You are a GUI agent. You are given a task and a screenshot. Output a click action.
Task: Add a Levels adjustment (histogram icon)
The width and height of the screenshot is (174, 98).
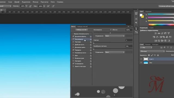coord(159,33)
